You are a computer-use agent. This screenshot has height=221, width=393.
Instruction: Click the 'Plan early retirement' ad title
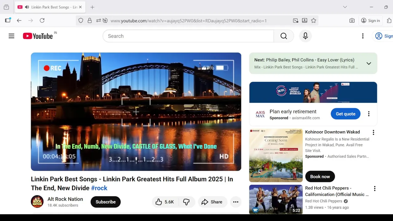(293, 111)
